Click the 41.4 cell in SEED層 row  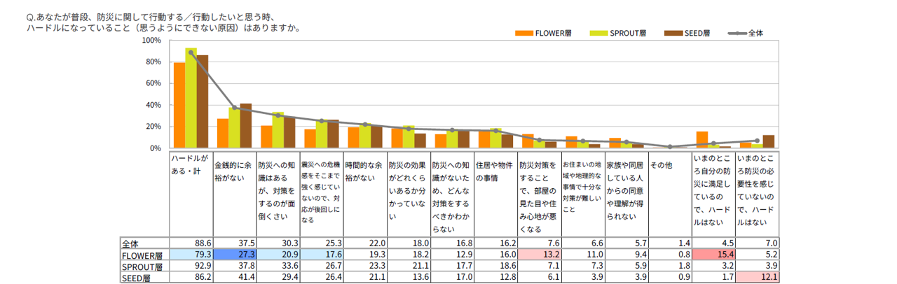tap(234, 278)
